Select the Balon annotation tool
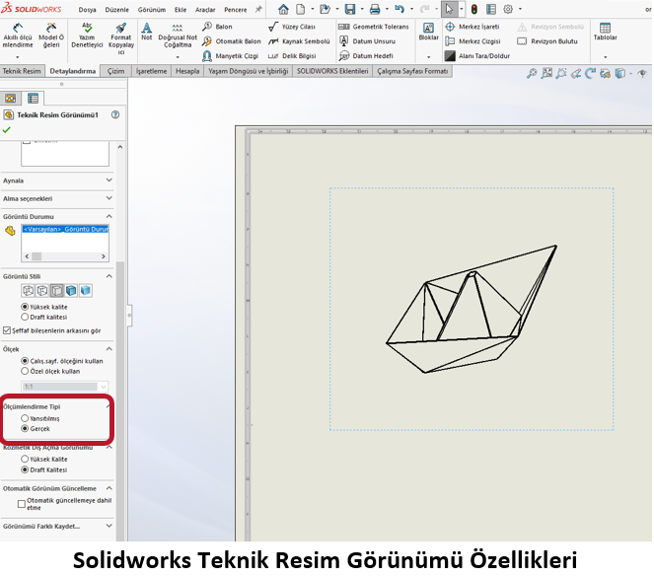This screenshot has height=576, width=654. (x=217, y=27)
